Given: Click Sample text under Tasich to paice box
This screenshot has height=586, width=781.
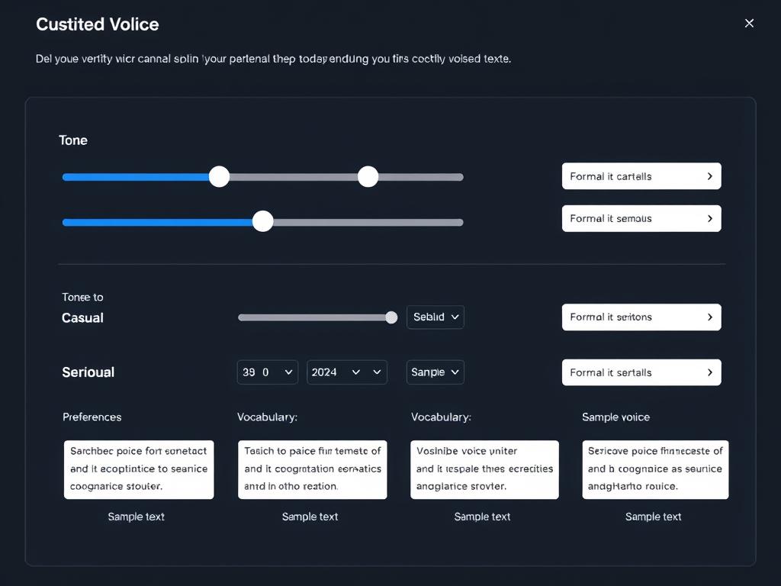Looking at the screenshot, I should pos(310,517).
